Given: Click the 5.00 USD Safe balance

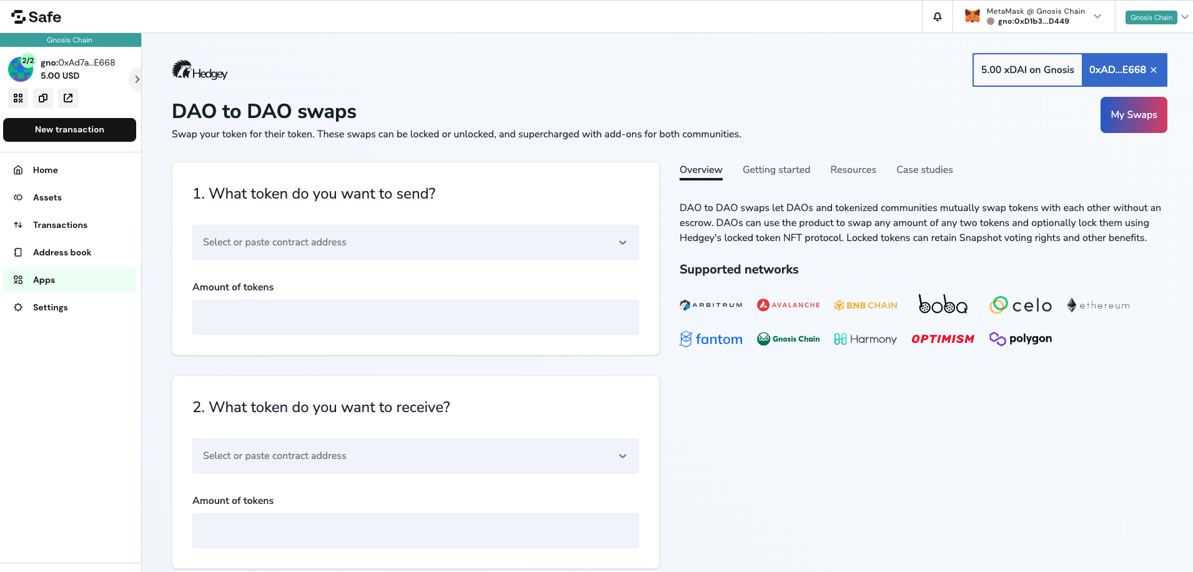Looking at the screenshot, I should [60, 76].
